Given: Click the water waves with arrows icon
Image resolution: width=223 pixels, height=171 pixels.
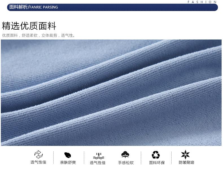Looking at the screenshot, I should point(99,156).
